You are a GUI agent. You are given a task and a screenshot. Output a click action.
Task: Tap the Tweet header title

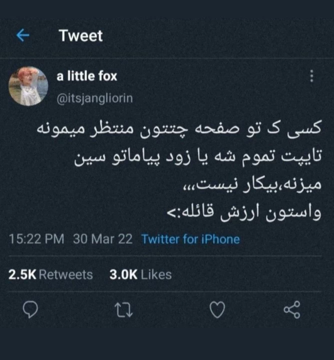point(81,36)
